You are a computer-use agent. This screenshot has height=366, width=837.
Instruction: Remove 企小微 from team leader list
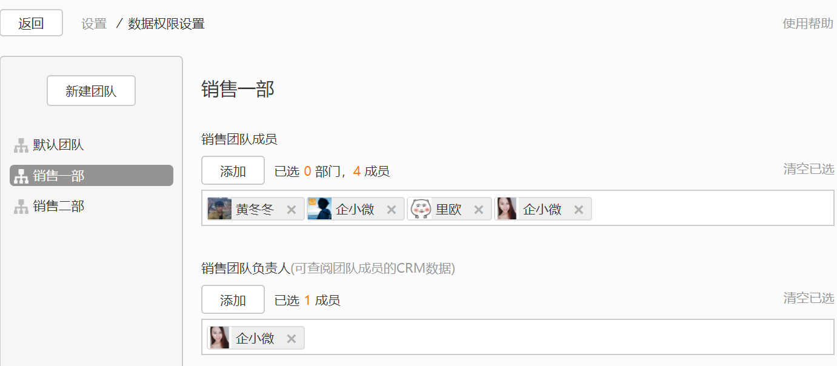point(292,339)
